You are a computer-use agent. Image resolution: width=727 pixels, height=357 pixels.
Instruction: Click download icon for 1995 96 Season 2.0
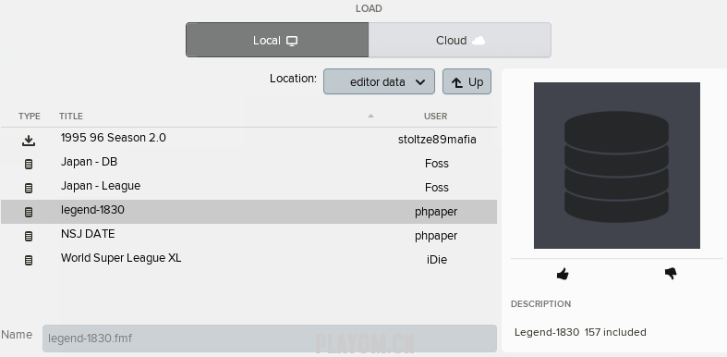click(x=29, y=141)
